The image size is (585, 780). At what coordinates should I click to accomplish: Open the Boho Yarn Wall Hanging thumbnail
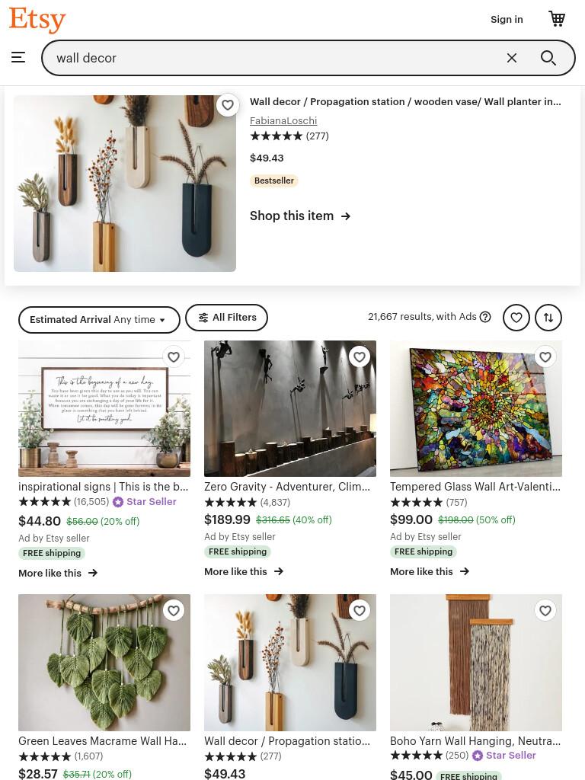(x=476, y=662)
